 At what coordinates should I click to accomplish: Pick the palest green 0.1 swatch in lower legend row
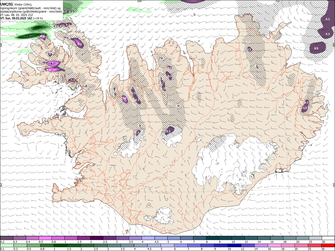pos(7,245)
